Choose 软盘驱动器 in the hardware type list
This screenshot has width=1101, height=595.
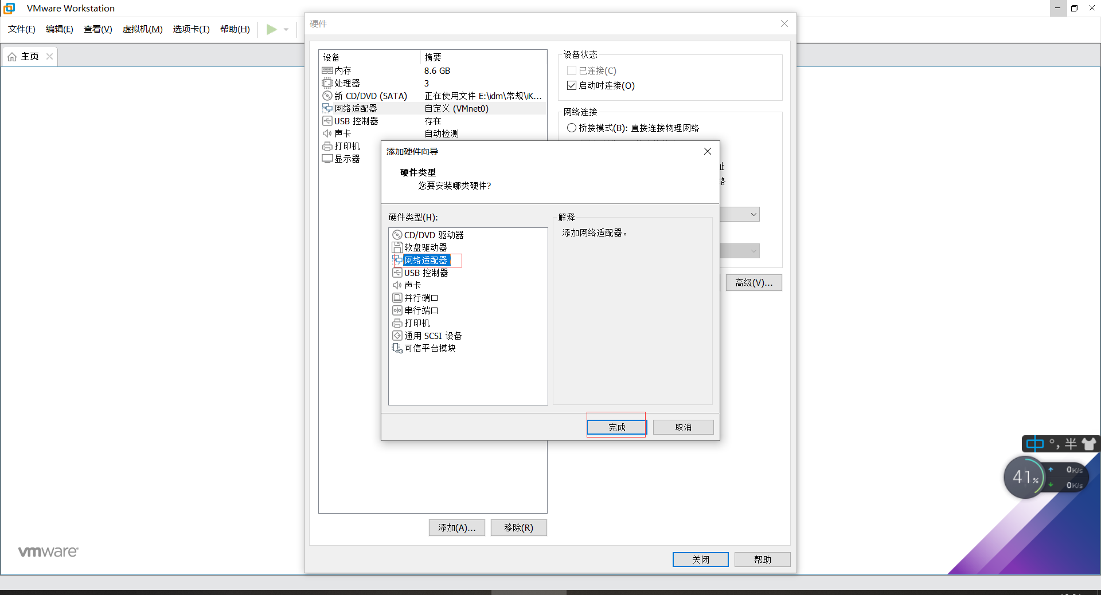[425, 247]
